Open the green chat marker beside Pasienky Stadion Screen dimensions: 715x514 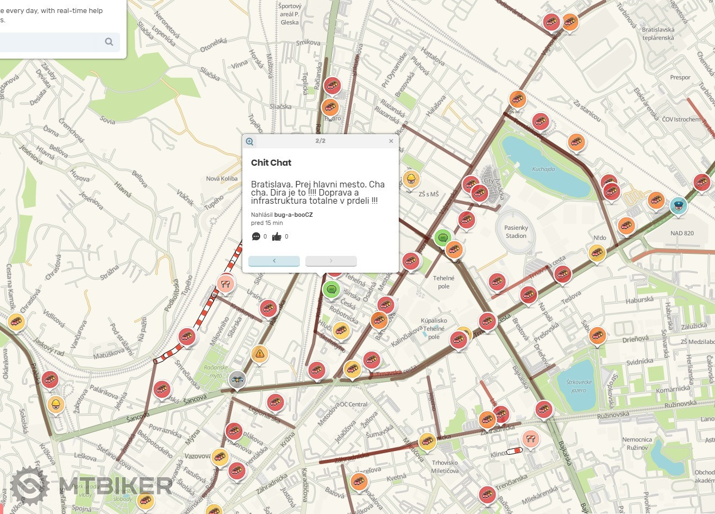[x=443, y=237]
